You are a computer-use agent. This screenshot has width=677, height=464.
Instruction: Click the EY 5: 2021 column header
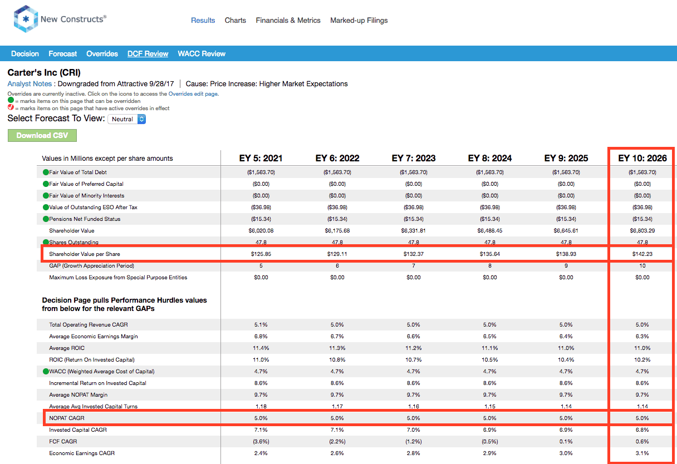pyautogui.click(x=260, y=158)
